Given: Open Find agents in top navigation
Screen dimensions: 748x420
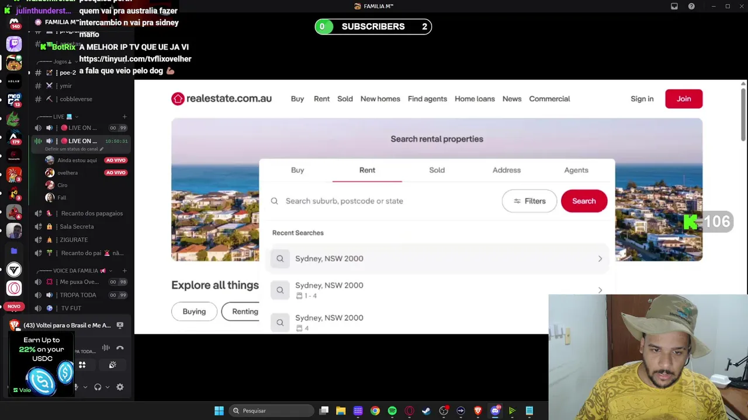Looking at the screenshot, I should (x=427, y=99).
